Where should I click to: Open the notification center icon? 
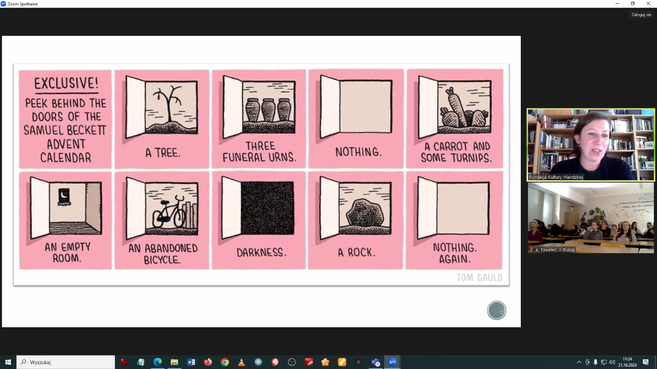pyautogui.click(x=646, y=362)
